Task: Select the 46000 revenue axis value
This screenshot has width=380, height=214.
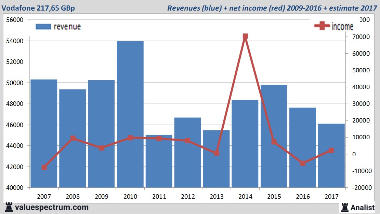Action: click(15, 125)
